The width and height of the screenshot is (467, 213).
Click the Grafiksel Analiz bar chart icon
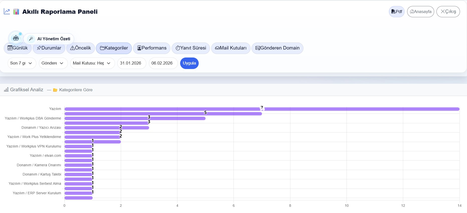(6, 89)
